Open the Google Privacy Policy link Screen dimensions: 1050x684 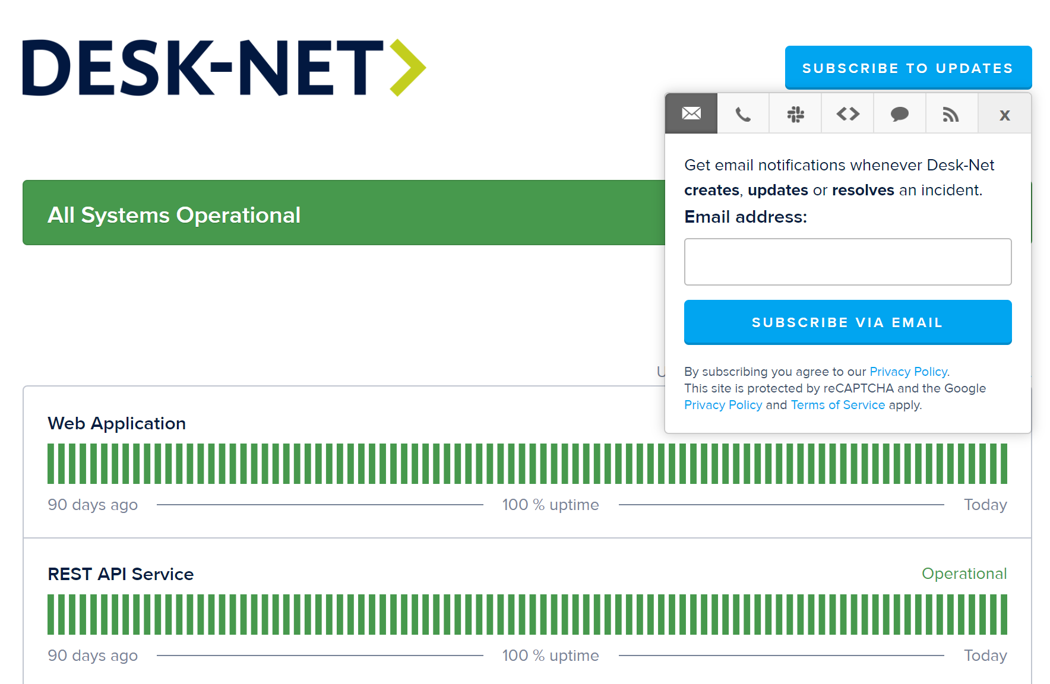point(723,405)
